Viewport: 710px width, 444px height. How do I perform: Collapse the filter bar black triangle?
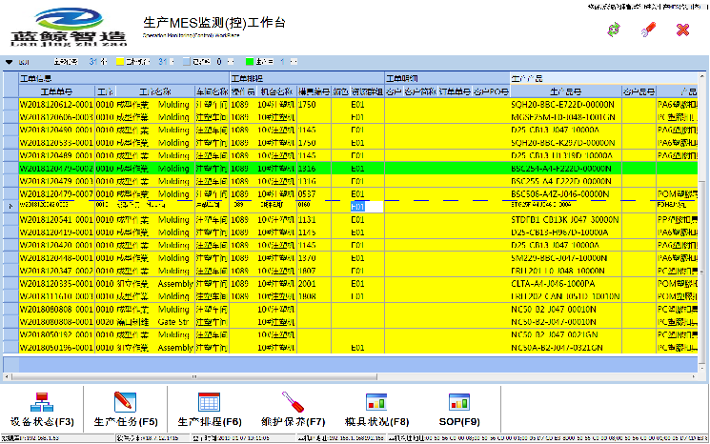tap(9, 62)
